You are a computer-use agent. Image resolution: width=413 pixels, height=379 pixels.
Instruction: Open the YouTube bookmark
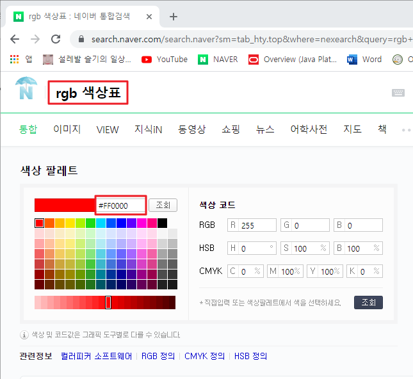tap(165, 60)
